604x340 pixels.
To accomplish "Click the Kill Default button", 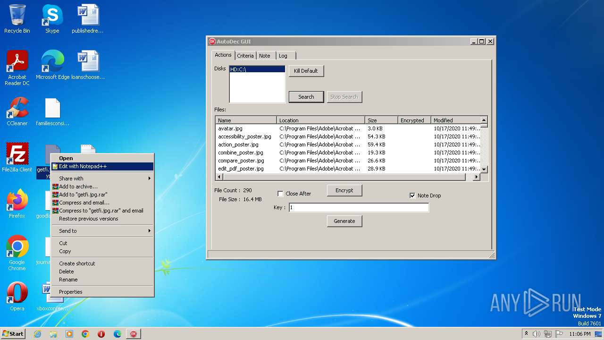I will [x=306, y=71].
